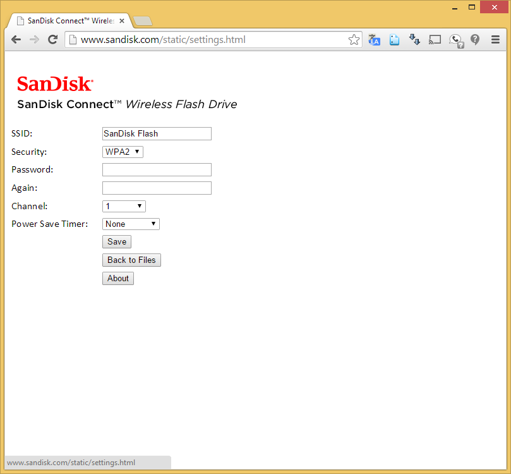Click the 'Power Save Timer:' label
511x474 pixels.
tap(49, 224)
